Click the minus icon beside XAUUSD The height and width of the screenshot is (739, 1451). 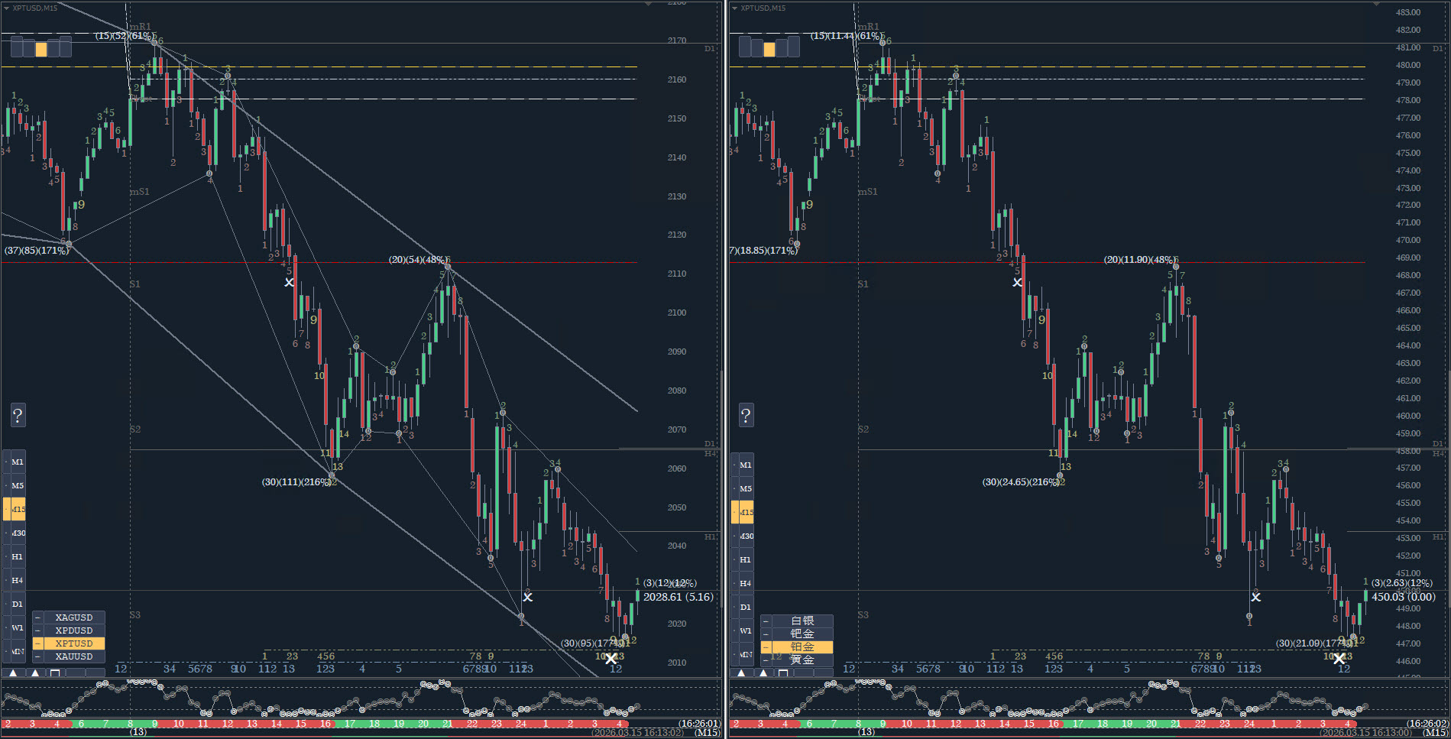coord(37,656)
